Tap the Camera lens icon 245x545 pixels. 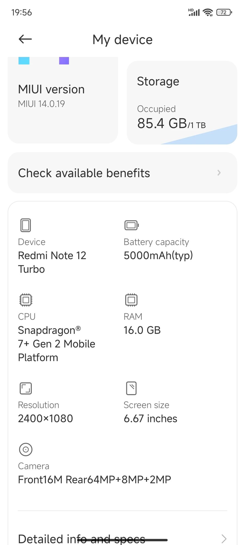[x=26, y=449]
